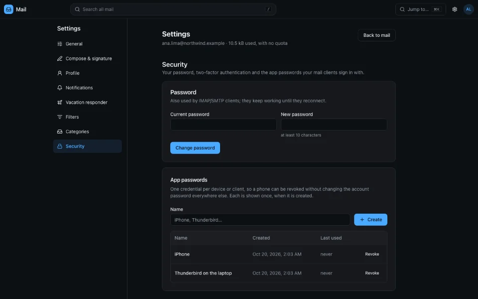The image size is (478, 299).
Task: Select Vacation responder in sidebar
Action: (x=88, y=103)
